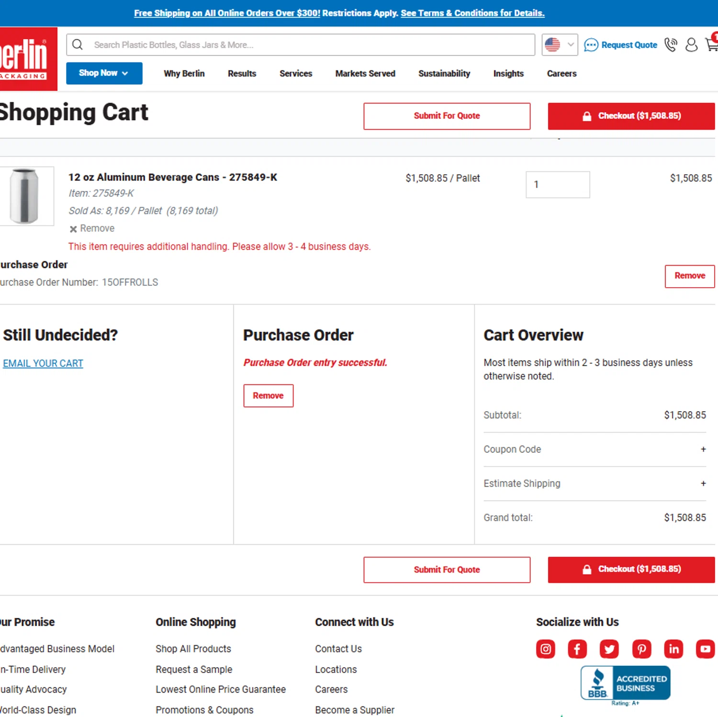
Task: Click Free Shipping banner link
Action: pos(227,13)
